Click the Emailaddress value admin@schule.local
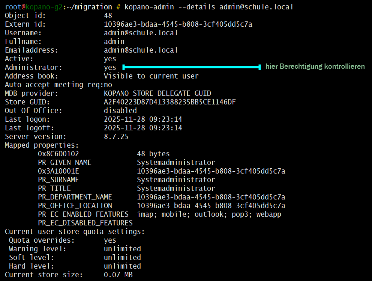 pos(141,50)
